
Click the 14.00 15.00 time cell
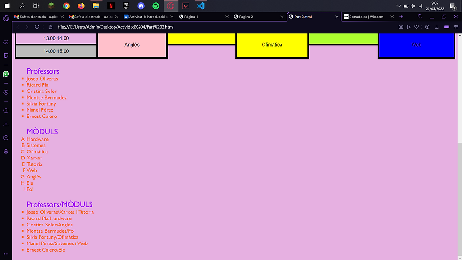coord(56,51)
